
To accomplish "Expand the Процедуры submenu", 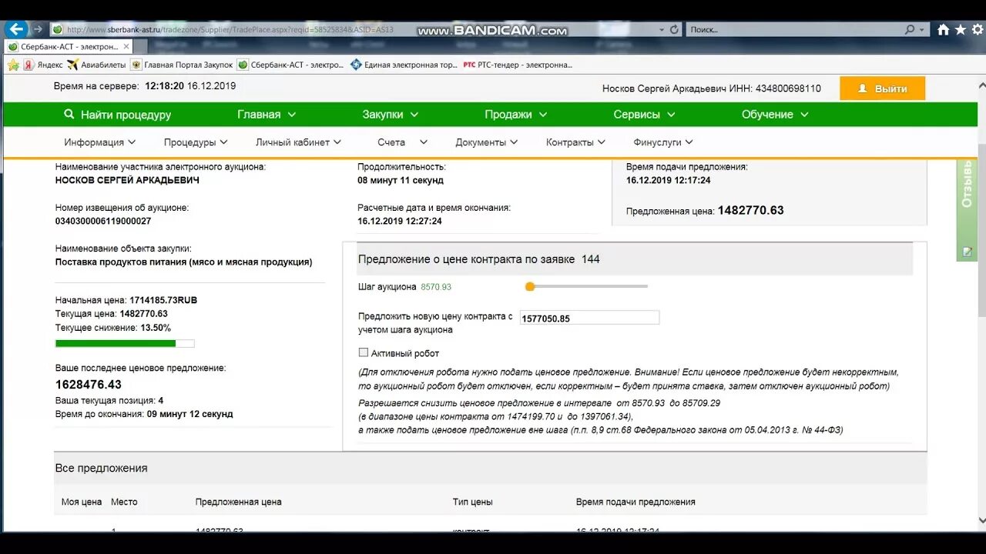I will [196, 142].
